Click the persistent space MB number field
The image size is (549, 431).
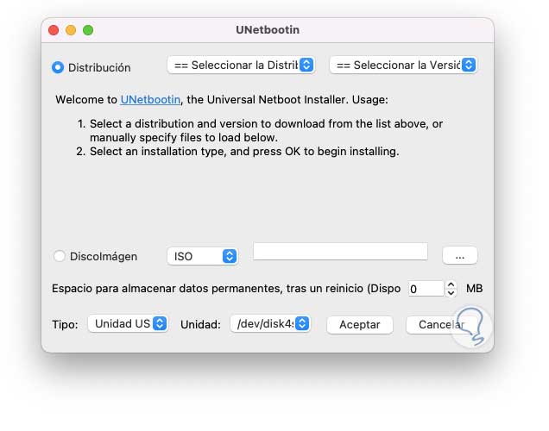point(425,290)
